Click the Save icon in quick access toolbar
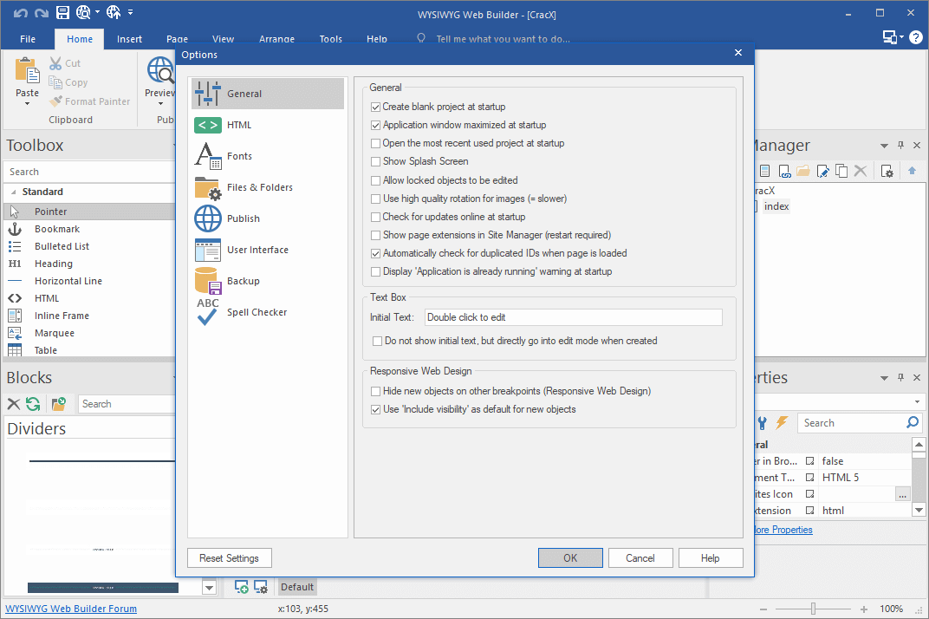The width and height of the screenshot is (929, 619). (62, 12)
